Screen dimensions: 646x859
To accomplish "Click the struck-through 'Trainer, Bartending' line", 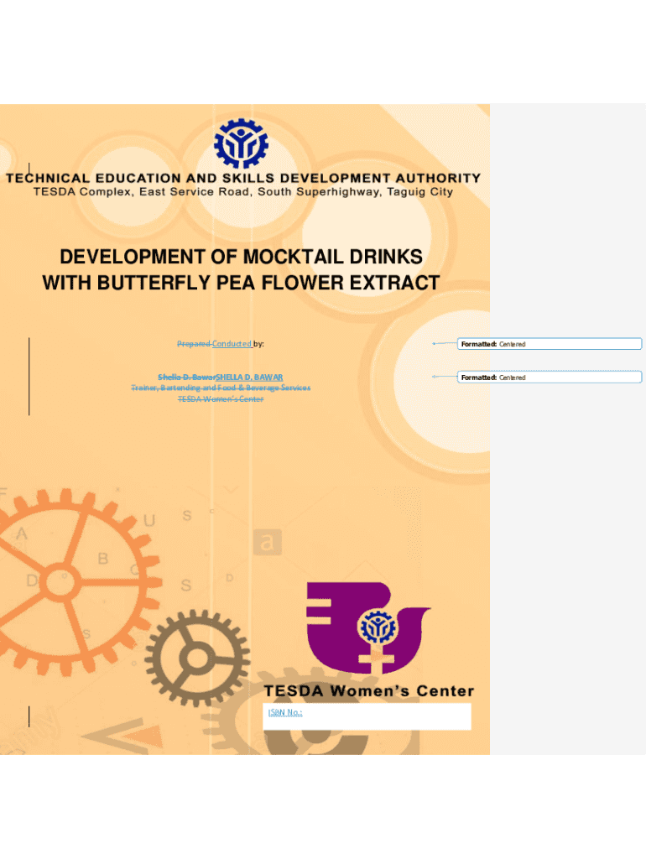I will [x=221, y=388].
